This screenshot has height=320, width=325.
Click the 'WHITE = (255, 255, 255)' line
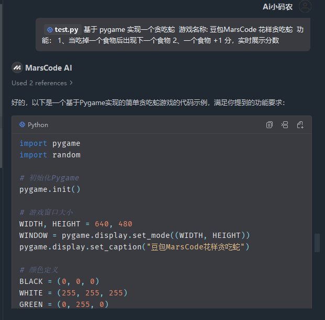[73, 293]
